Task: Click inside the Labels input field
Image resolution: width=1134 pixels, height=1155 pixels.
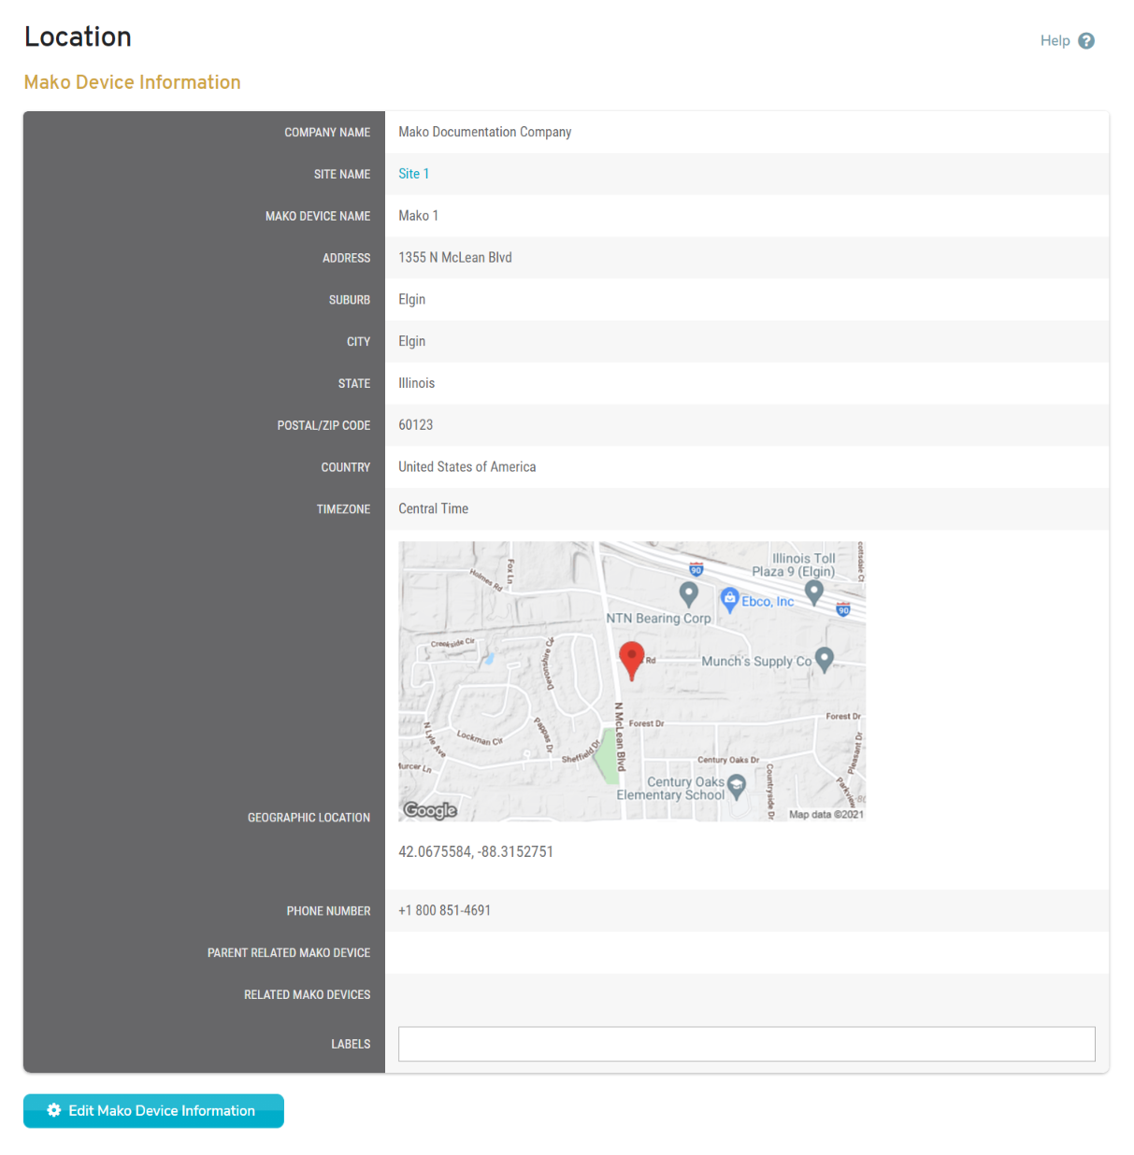Action: 746,1044
